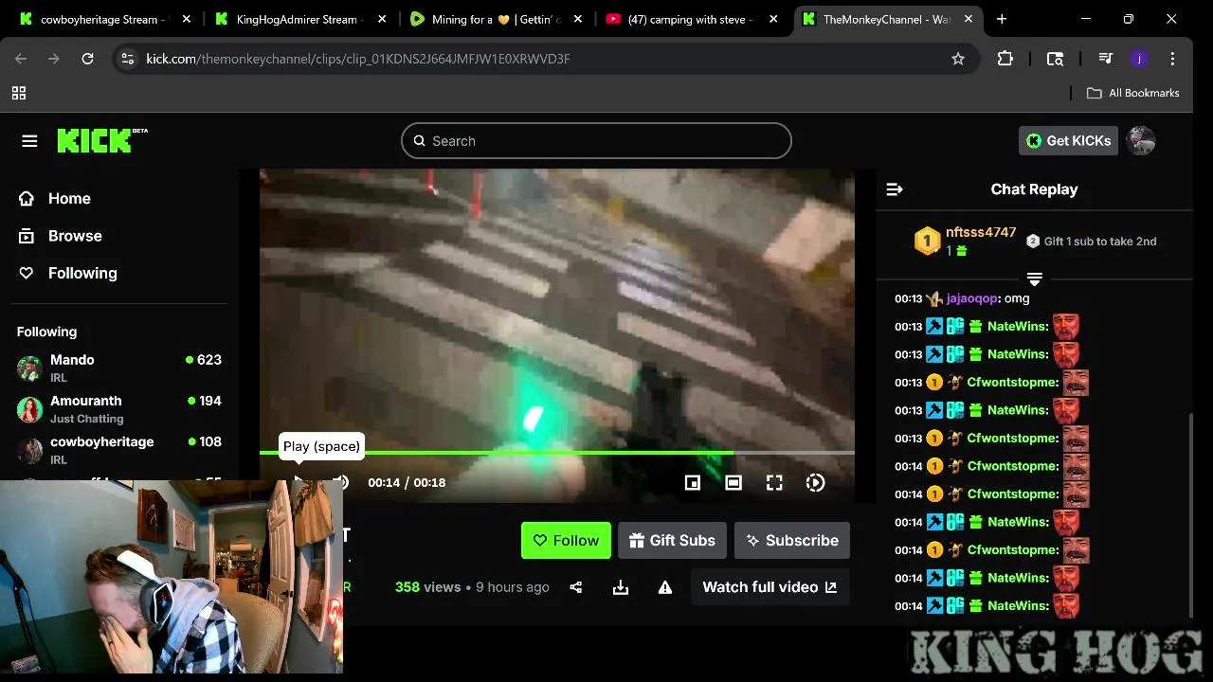Reload the page
Viewport: 1213px width, 682px height.
click(87, 59)
